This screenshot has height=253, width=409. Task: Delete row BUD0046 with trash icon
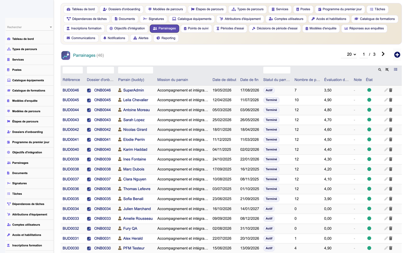[x=391, y=90]
